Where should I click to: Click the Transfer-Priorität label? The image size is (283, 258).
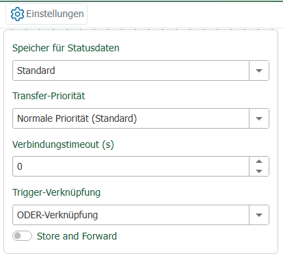[x=49, y=96]
